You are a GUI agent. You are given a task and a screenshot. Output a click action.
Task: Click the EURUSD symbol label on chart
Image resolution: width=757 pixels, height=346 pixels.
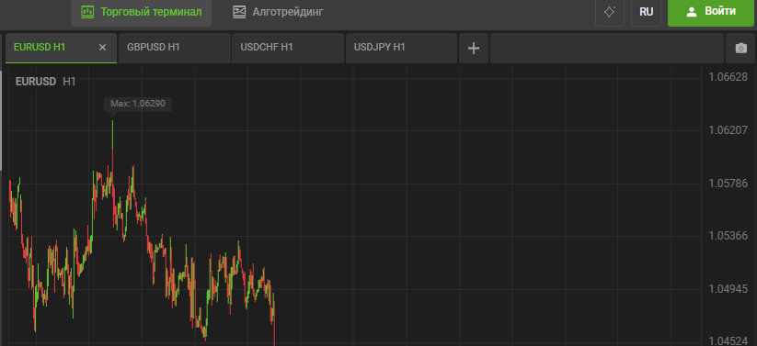click(36, 82)
